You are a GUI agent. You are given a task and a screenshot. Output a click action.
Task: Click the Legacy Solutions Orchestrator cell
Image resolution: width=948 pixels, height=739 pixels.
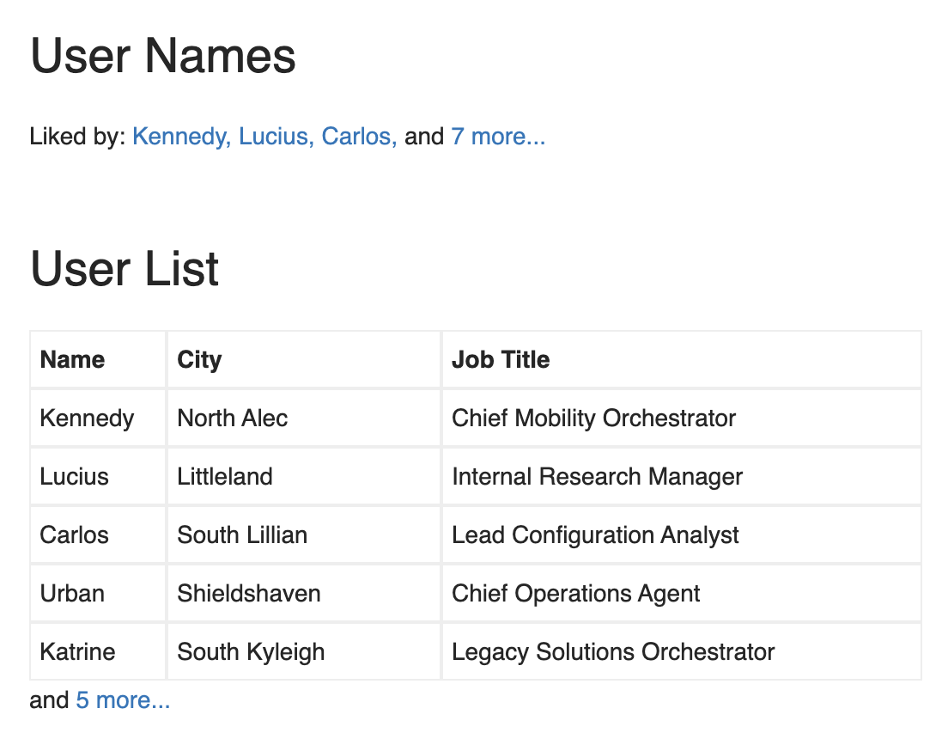click(x=613, y=652)
